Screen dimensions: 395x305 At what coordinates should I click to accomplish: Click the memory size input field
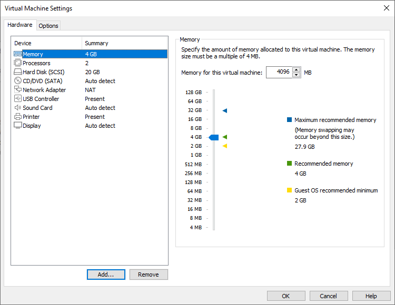tap(279, 73)
